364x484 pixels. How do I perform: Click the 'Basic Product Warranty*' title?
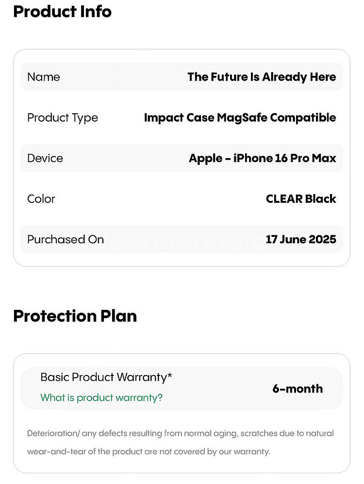click(x=106, y=377)
